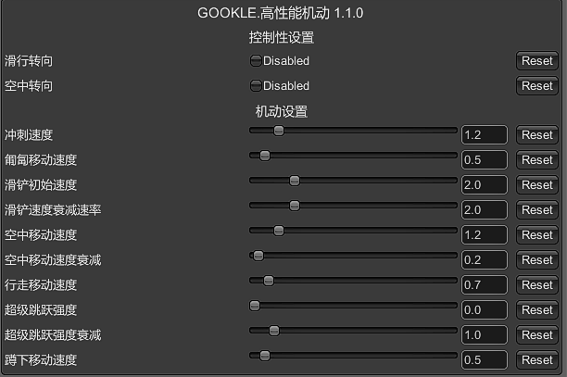567x377 pixels.
Task: Focus the 超级跳跃强度衰减 number box
Action: 484,335
